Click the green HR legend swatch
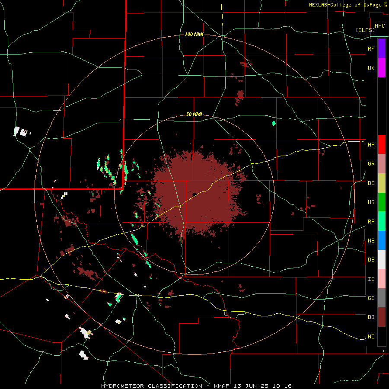This screenshot has width=389, height=389. pyautogui.click(x=382, y=202)
